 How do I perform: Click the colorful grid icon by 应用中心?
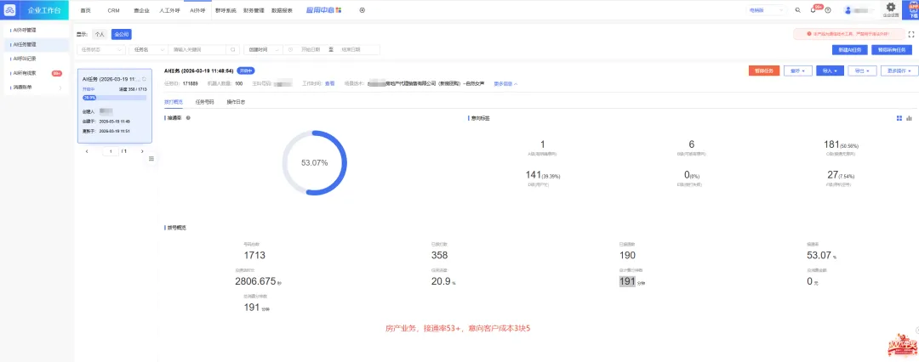coord(338,10)
